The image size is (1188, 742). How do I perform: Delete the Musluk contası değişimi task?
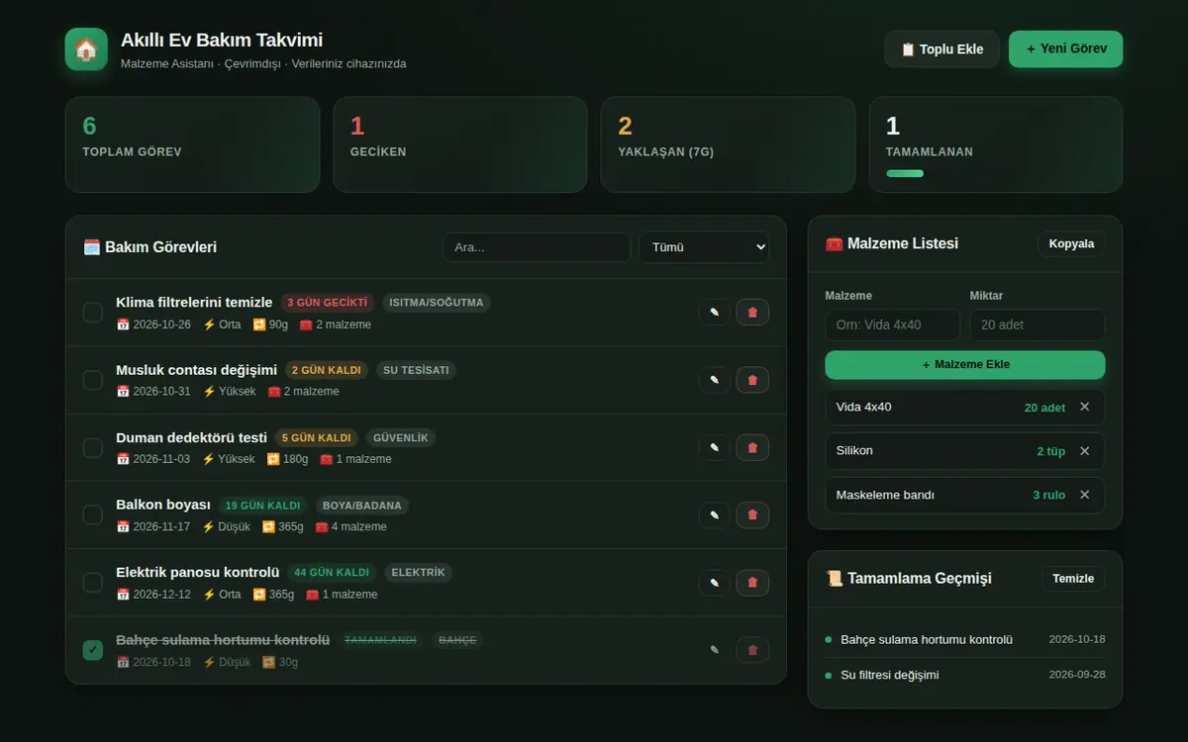tap(752, 380)
